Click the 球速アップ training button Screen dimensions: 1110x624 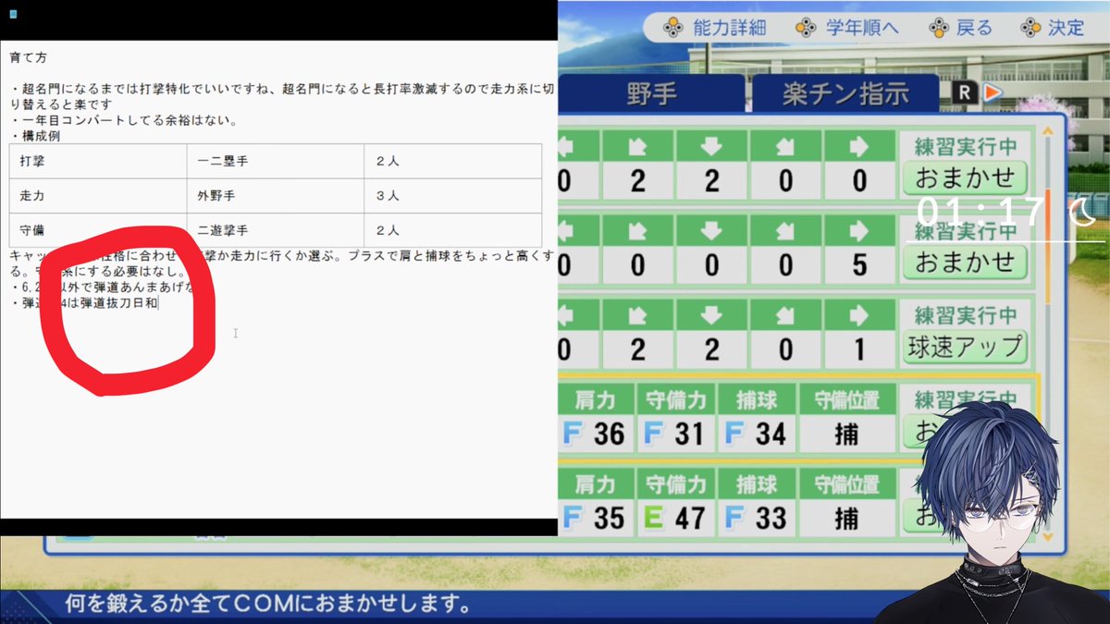(x=966, y=348)
